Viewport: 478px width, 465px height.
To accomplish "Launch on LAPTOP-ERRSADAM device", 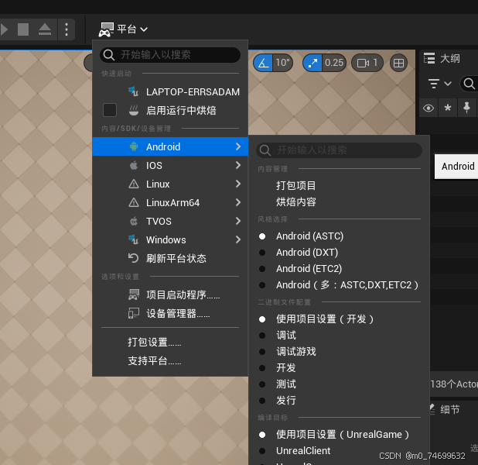I will point(170,91).
